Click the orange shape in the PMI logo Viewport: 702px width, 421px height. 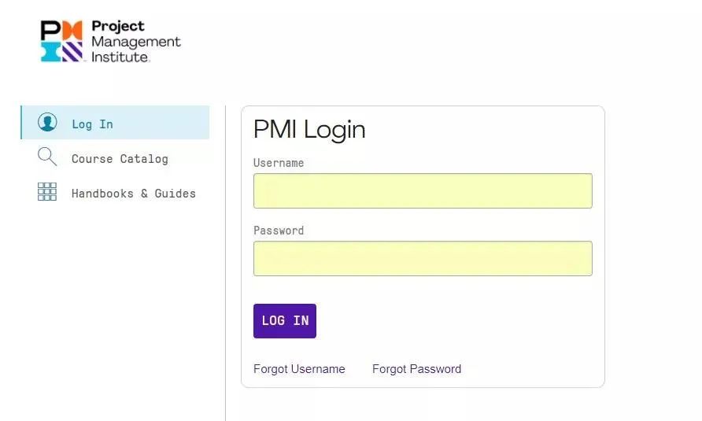pos(72,30)
